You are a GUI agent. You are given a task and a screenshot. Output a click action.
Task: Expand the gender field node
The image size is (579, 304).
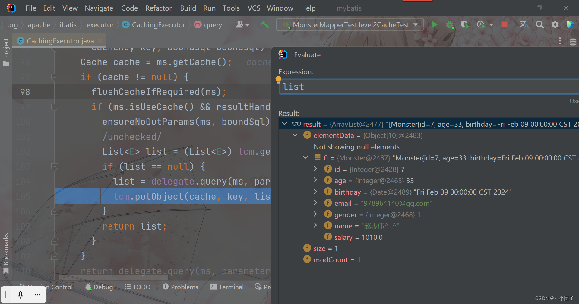coord(315,214)
